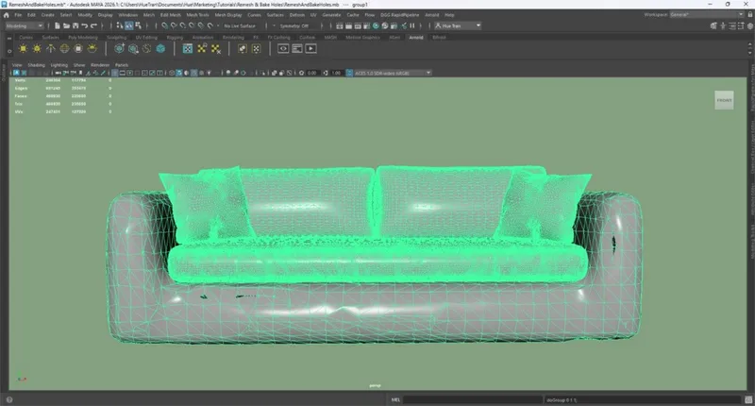The height and width of the screenshot is (406, 755).
Task: Open the Modeling menu set dropdown
Action: pyautogui.click(x=25, y=25)
